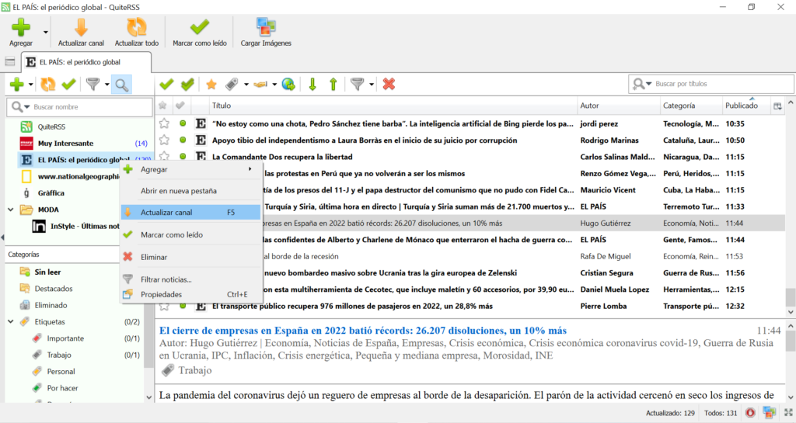
Task: Toggle star on the Laura Borràs article
Action: (x=164, y=140)
